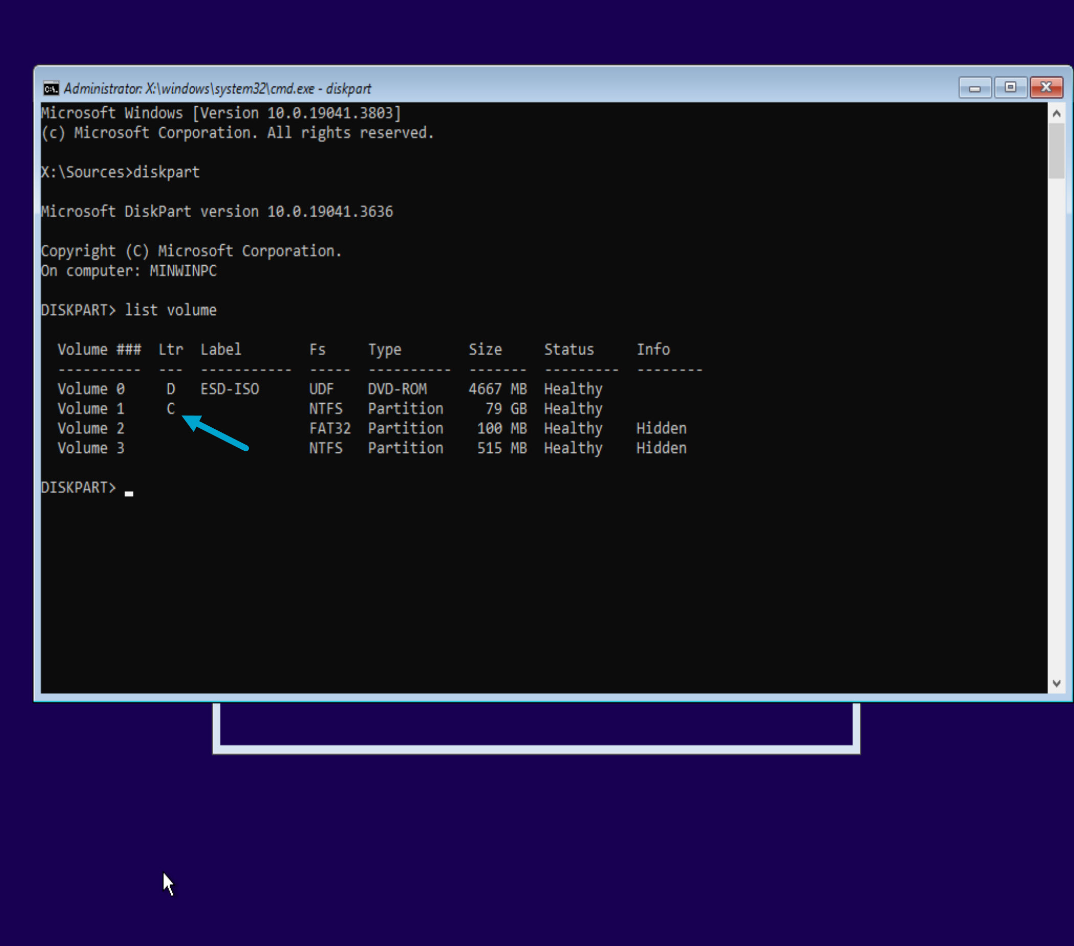Click drive letter 'C' of Volume 1
Viewport: 1074px width, 946px height.
coord(171,409)
